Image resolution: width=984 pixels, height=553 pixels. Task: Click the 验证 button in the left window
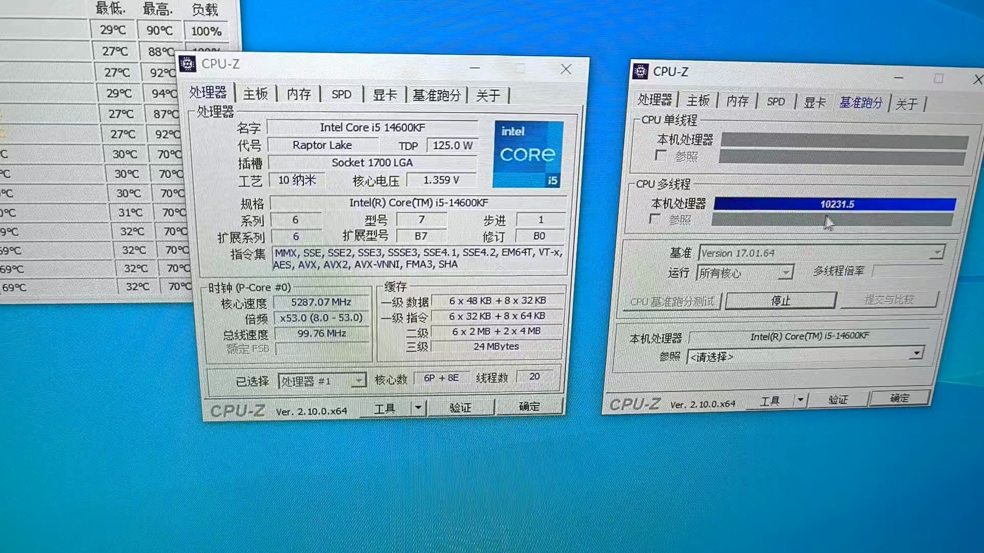coord(461,407)
